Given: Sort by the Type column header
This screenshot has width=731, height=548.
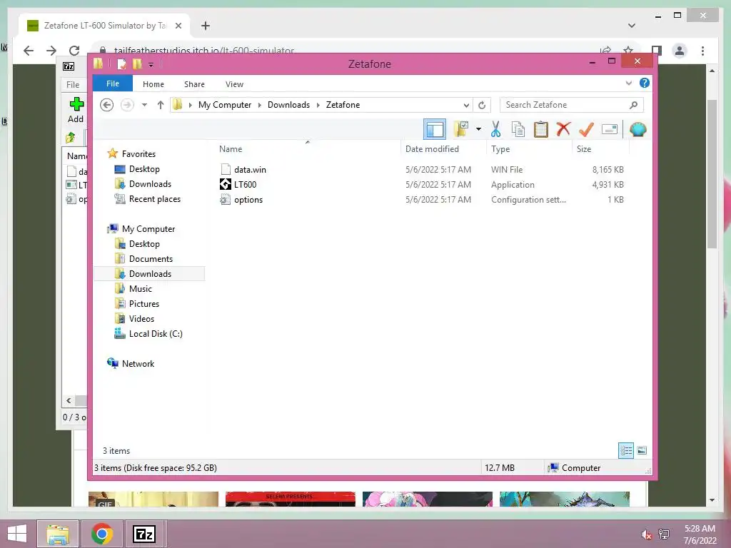Looking at the screenshot, I should pos(500,149).
